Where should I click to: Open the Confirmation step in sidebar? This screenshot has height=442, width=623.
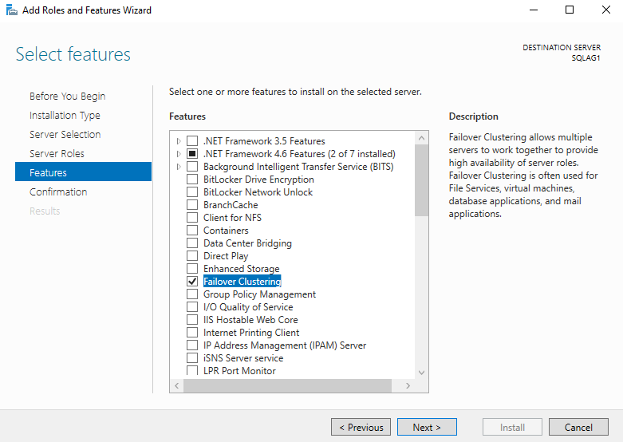pos(58,191)
